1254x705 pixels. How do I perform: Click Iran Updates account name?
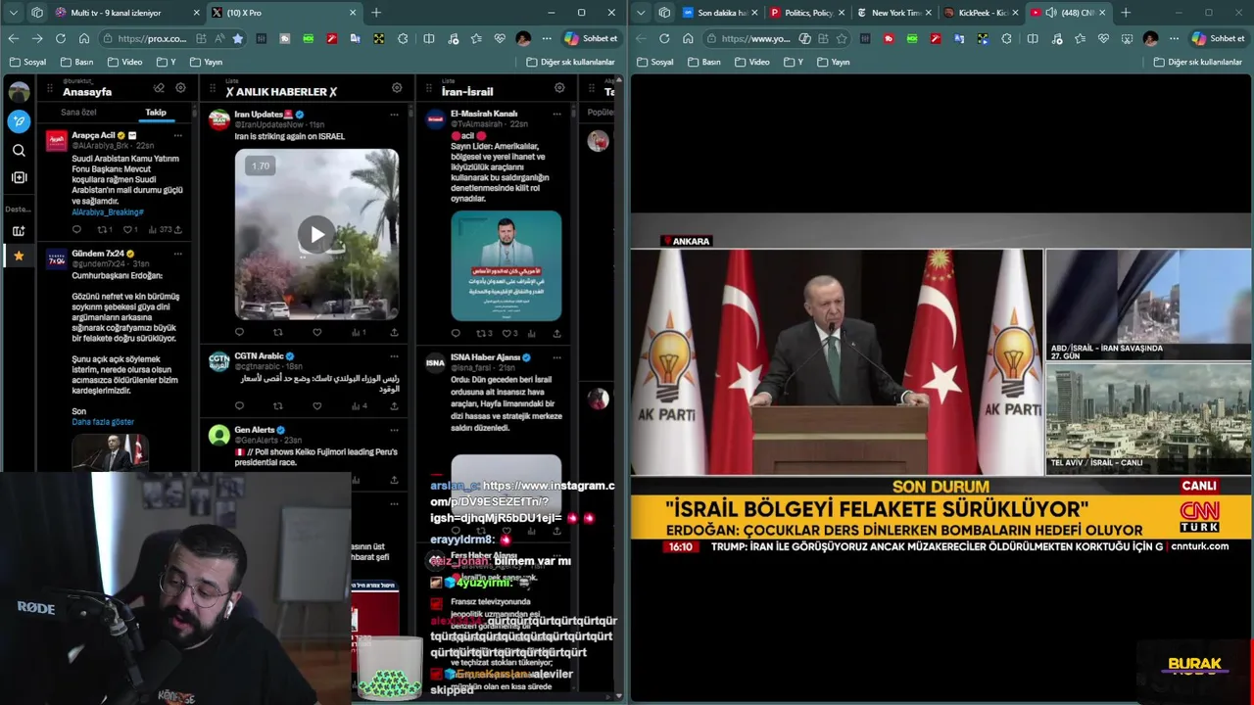258,115
